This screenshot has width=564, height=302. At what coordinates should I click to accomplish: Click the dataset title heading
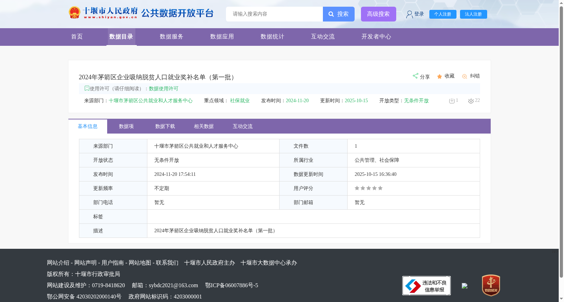pyautogui.click(x=158, y=77)
